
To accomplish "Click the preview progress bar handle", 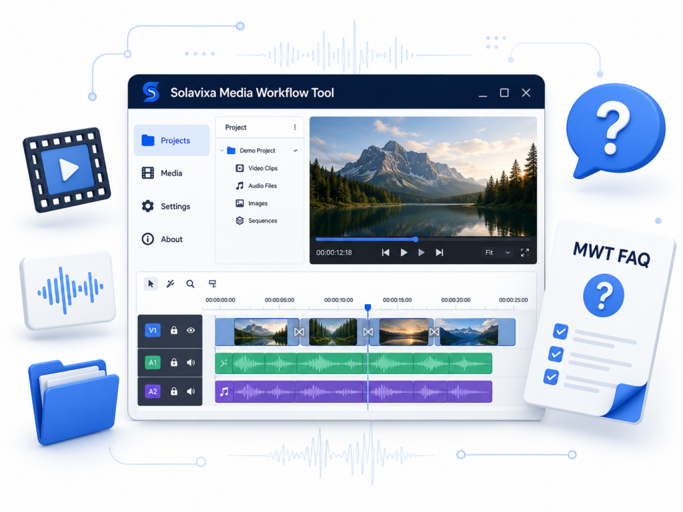I will [416, 239].
